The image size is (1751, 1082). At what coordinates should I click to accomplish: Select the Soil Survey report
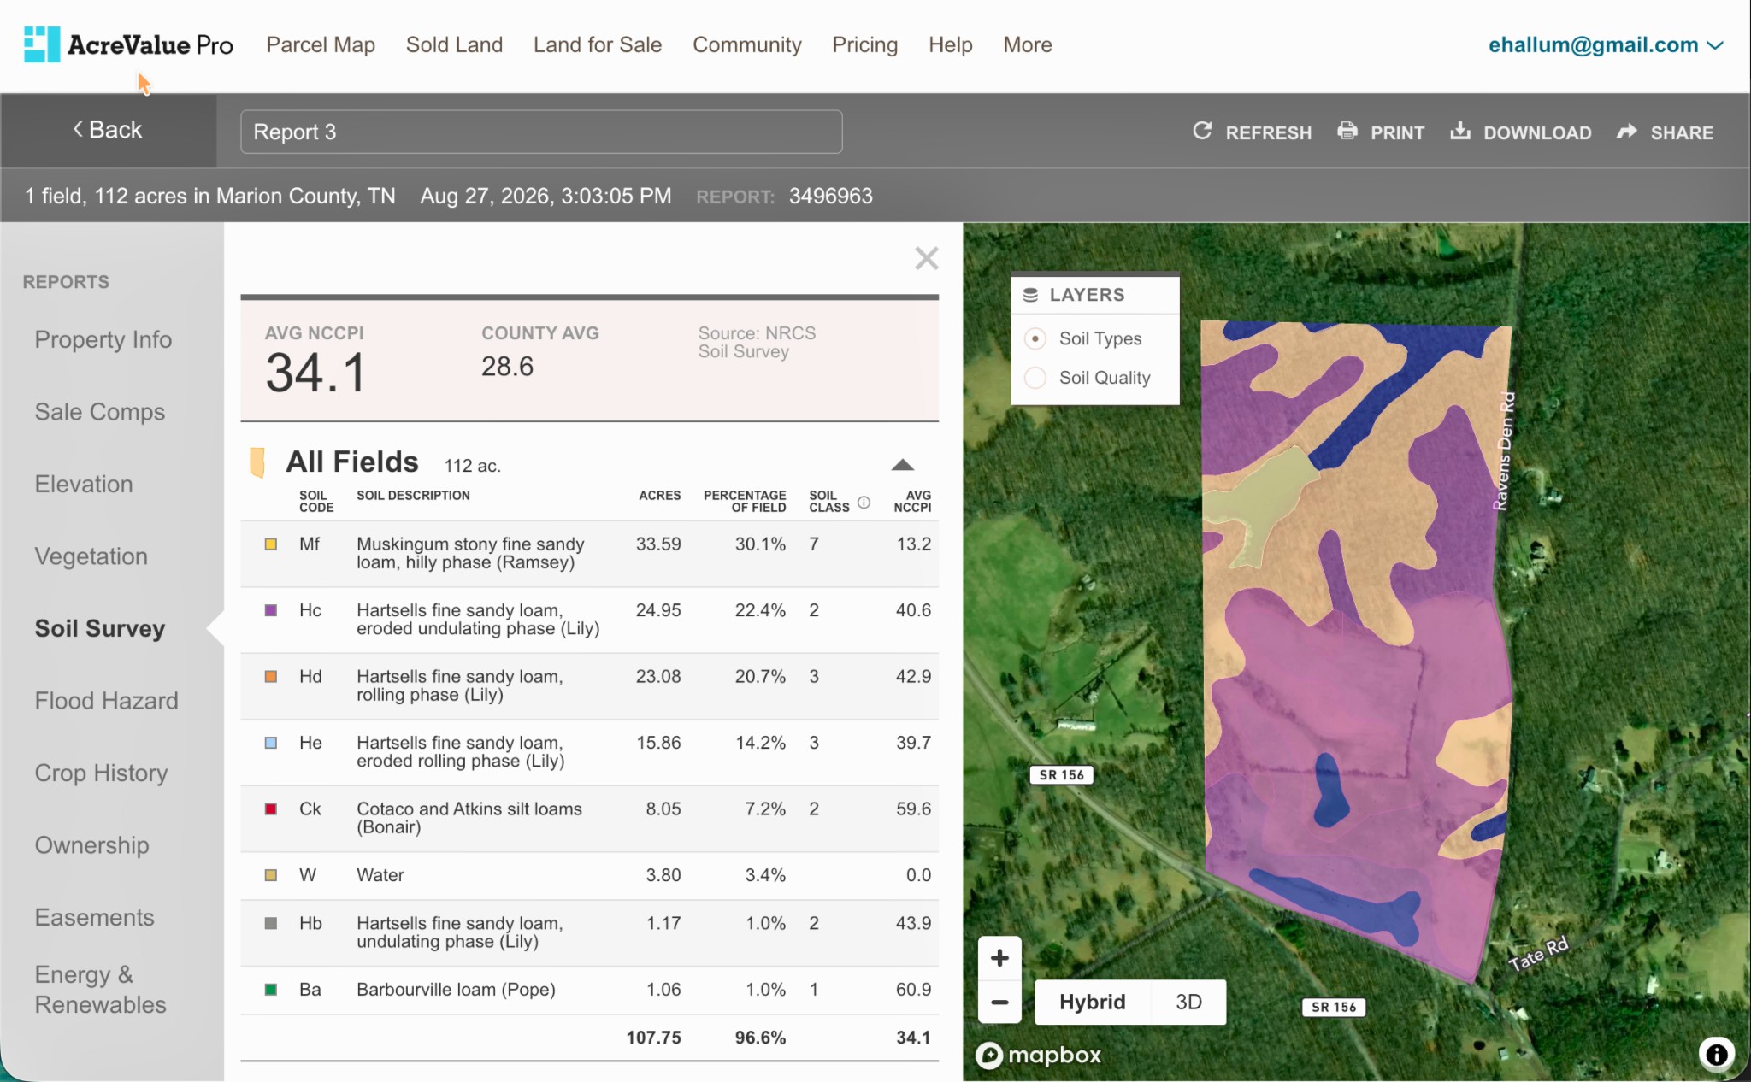point(100,628)
